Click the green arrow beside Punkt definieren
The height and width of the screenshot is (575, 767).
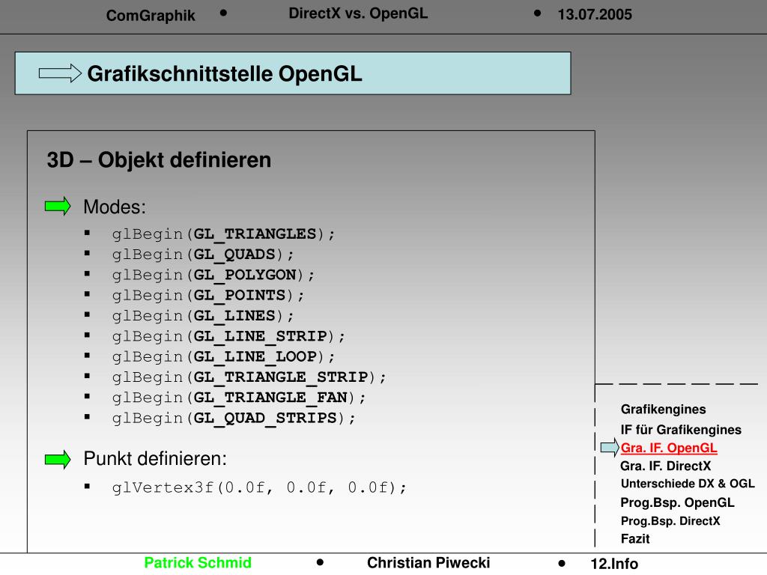[x=58, y=459]
